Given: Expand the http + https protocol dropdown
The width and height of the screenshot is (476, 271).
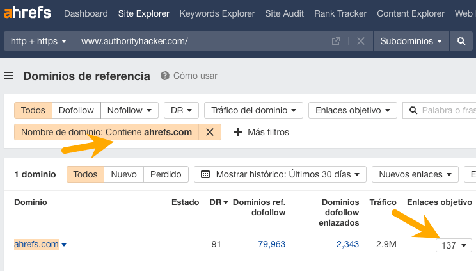Looking at the screenshot, I should coord(39,41).
